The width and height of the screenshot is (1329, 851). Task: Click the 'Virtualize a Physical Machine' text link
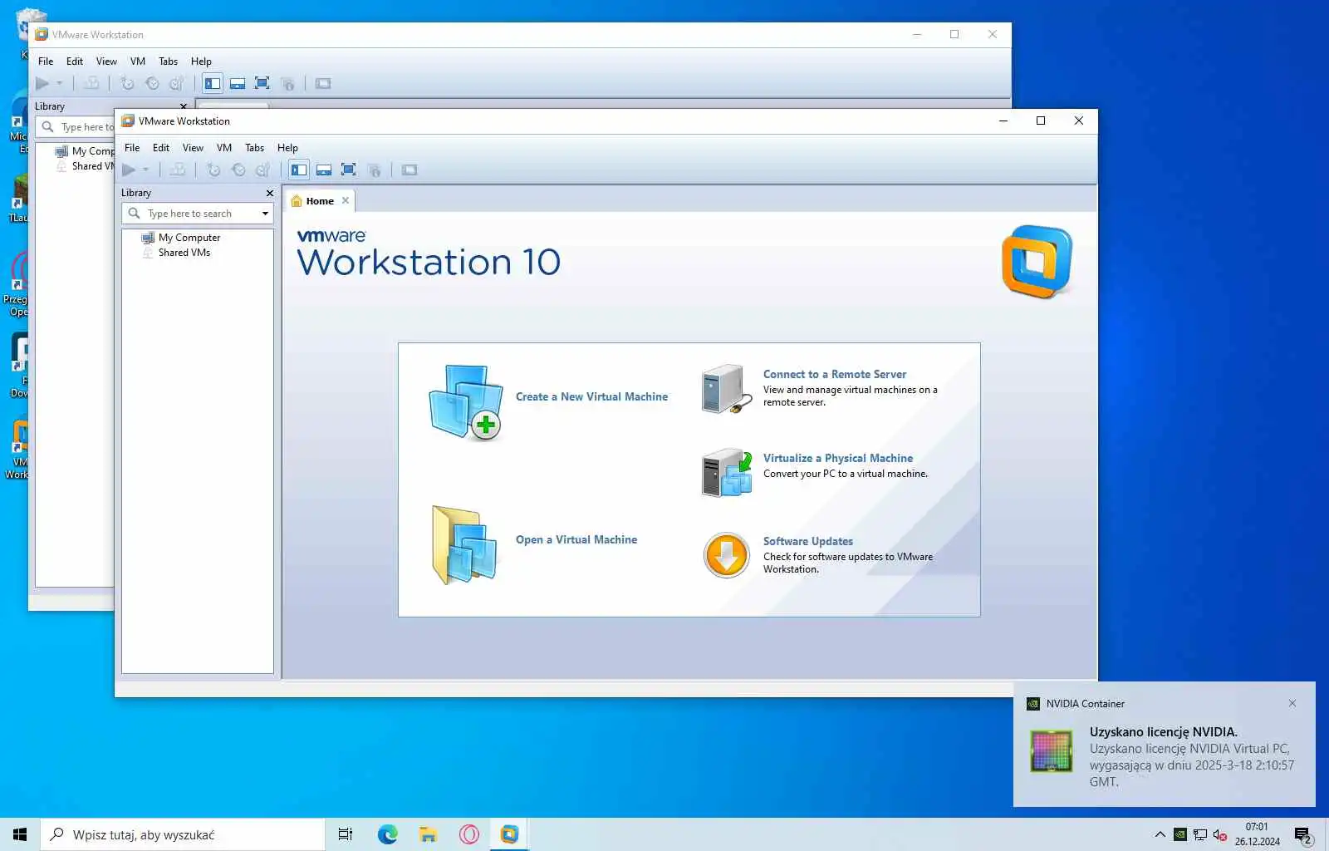click(838, 459)
